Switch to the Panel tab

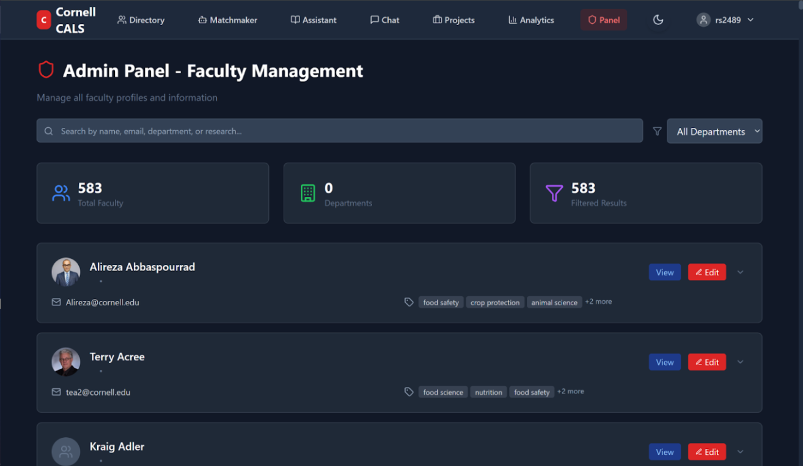[603, 20]
